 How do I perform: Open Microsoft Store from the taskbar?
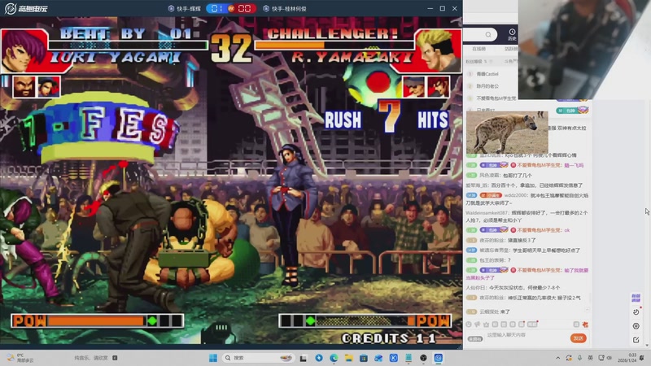point(364,358)
